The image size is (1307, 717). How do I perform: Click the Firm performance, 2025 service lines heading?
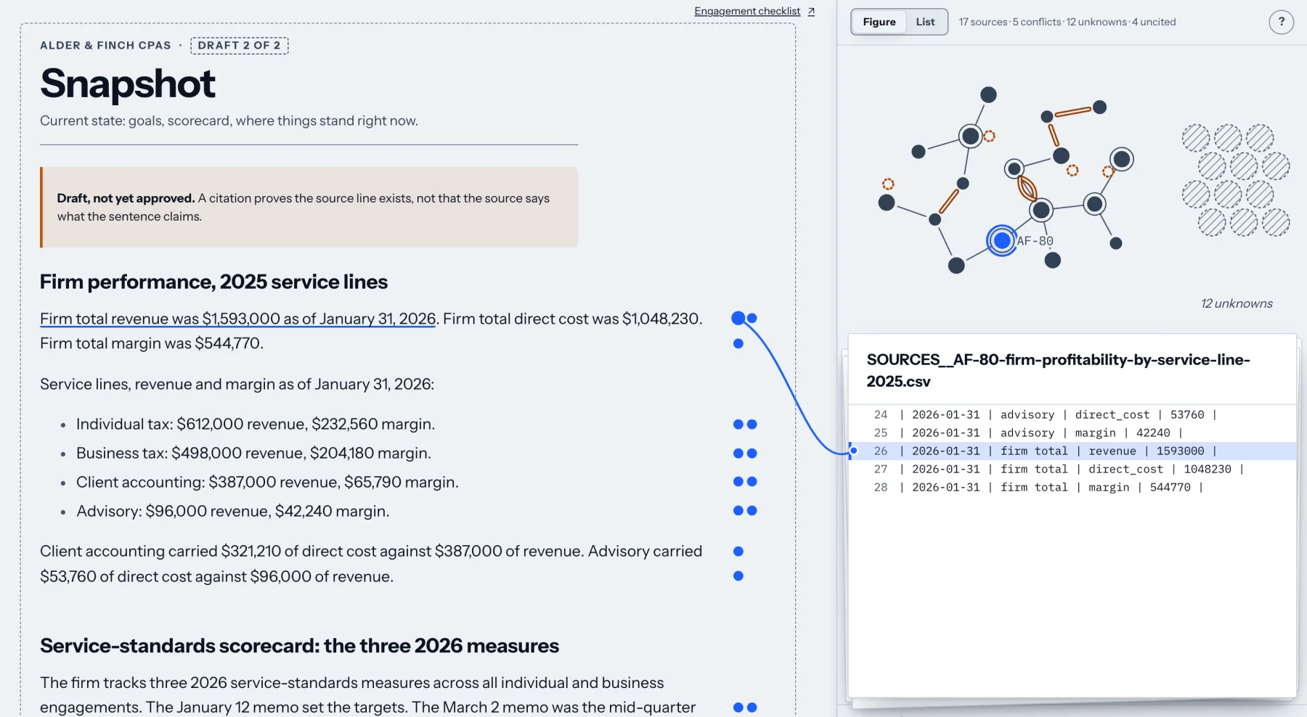tap(213, 282)
